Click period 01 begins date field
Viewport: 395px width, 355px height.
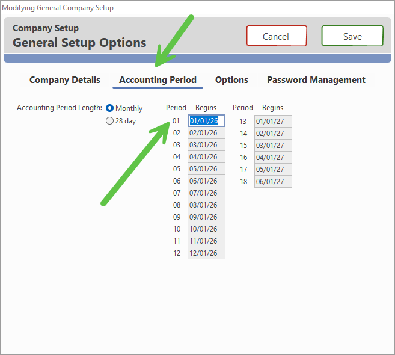206,121
